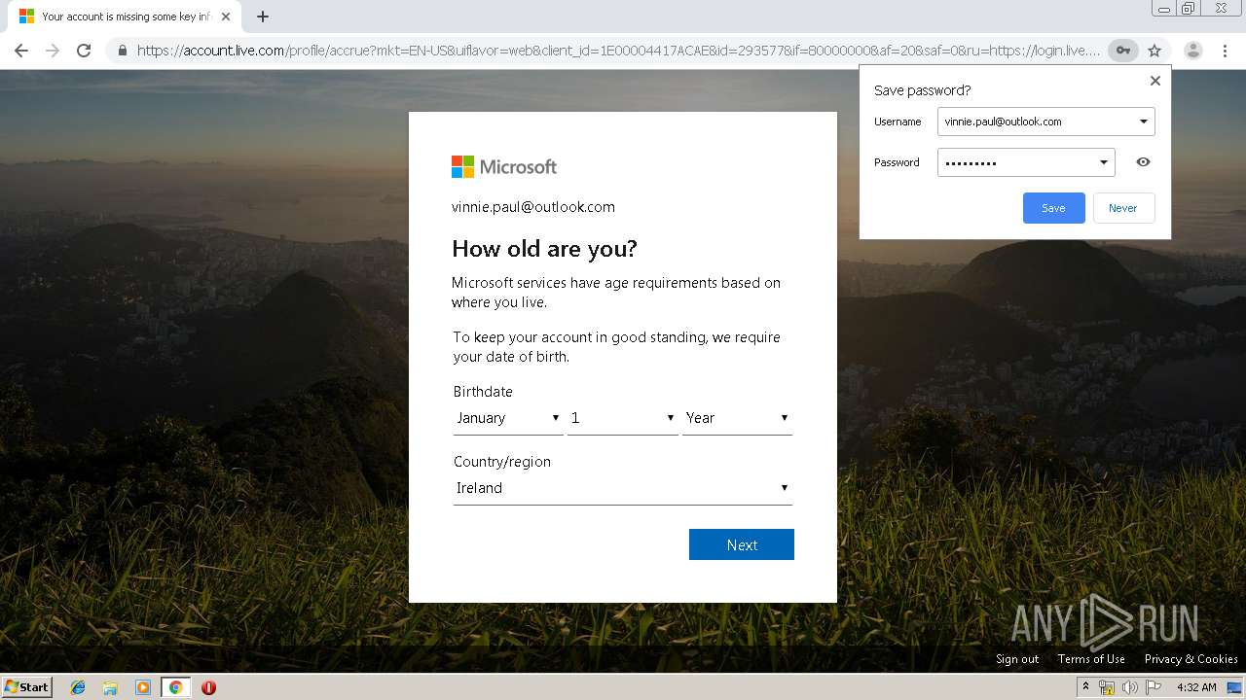This screenshot has width=1246, height=700.
Task: Click the blue Next button
Action: click(742, 544)
